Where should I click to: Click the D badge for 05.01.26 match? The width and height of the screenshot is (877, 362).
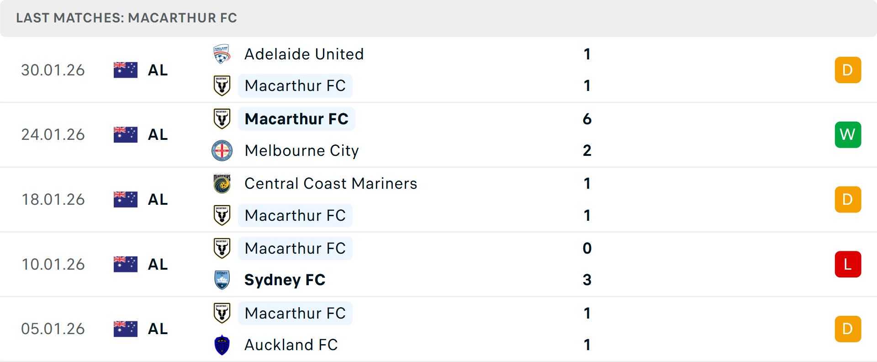click(x=848, y=329)
